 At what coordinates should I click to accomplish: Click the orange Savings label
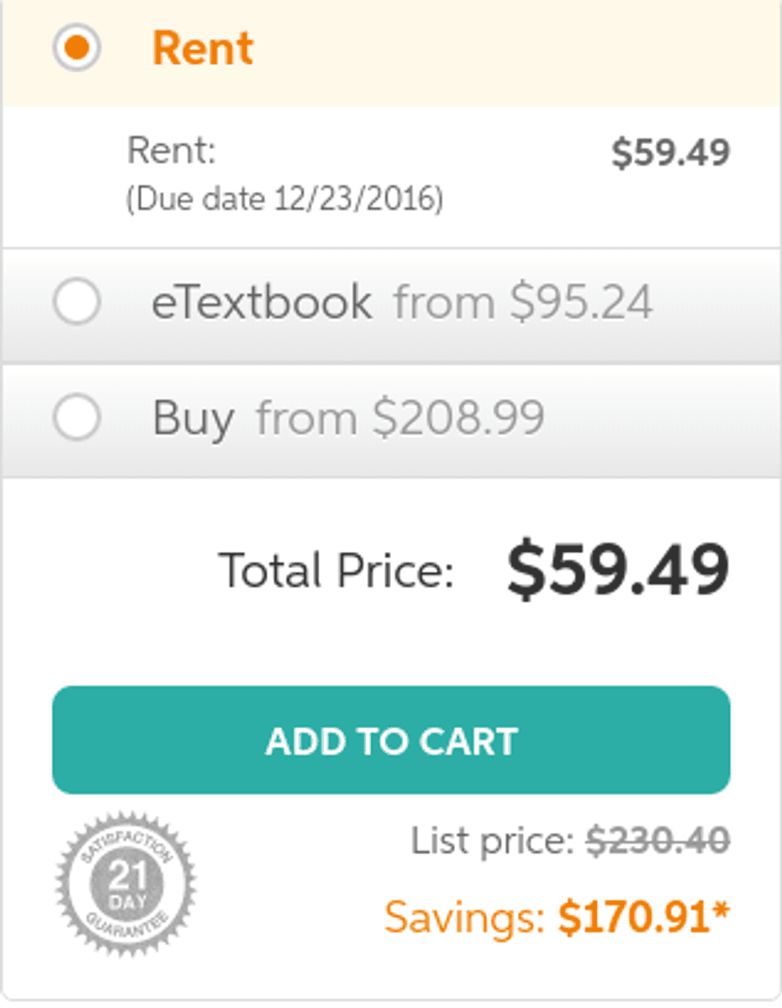click(x=464, y=917)
